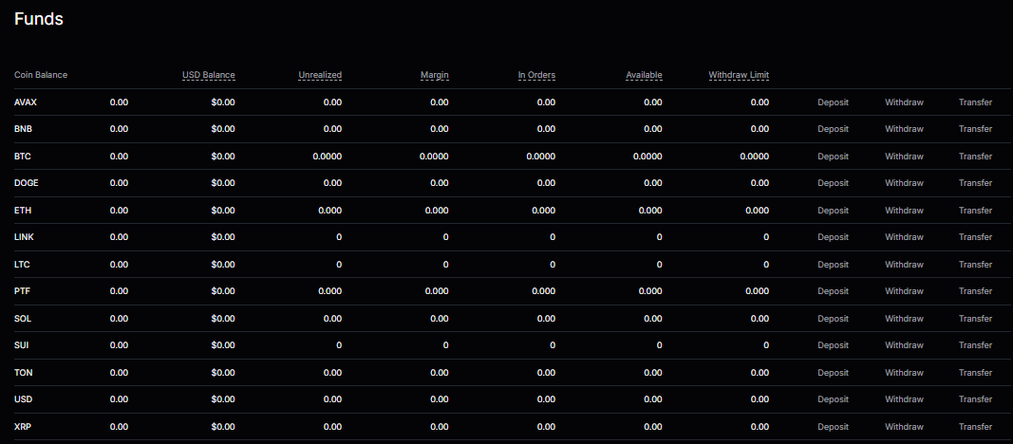The width and height of the screenshot is (1013, 444).
Task: Select Transfer for the LINK row
Action: [x=975, y=237]
